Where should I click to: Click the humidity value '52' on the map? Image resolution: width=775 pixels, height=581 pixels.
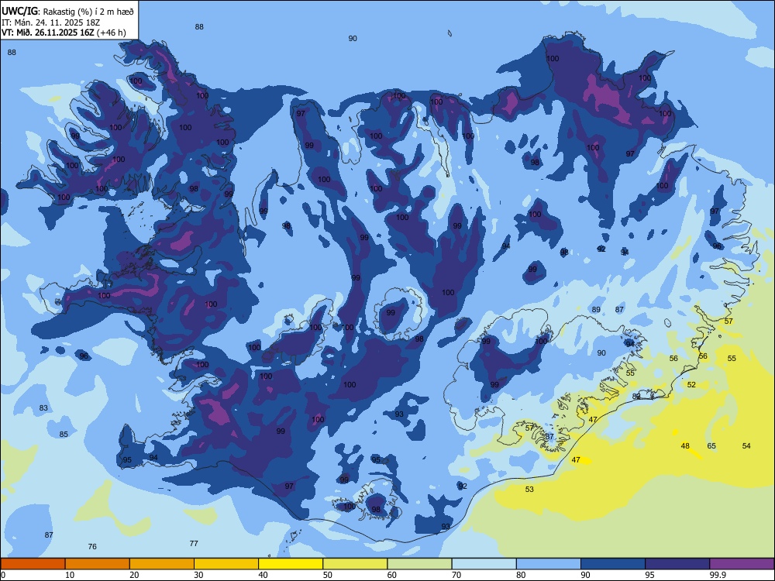click(x=691, y=384)
